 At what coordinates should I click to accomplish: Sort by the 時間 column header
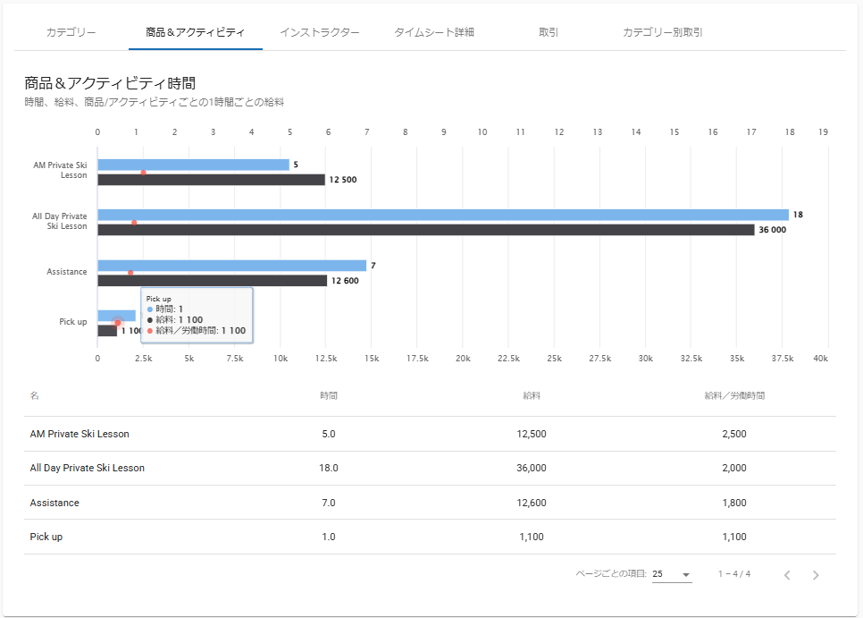(329, 395)
